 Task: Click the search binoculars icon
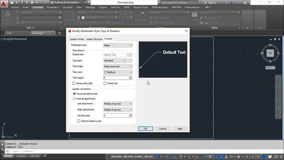coord(201,3)
